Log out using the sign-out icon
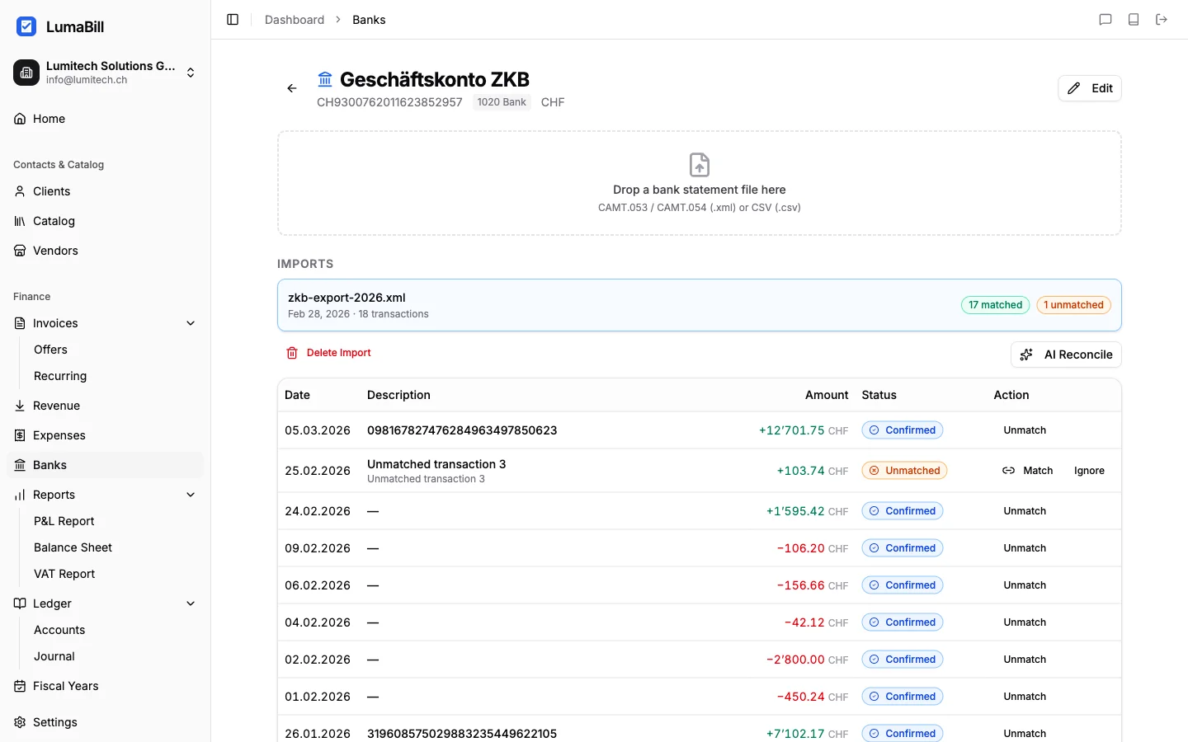Image resolution: width=1188 pixels, height=742 pixels. (1162, 19)
